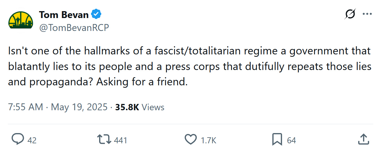Screen dimensions: 382x152
Task: Open Grok actions slashed-circle icon
Action: [x=350, y=14]
